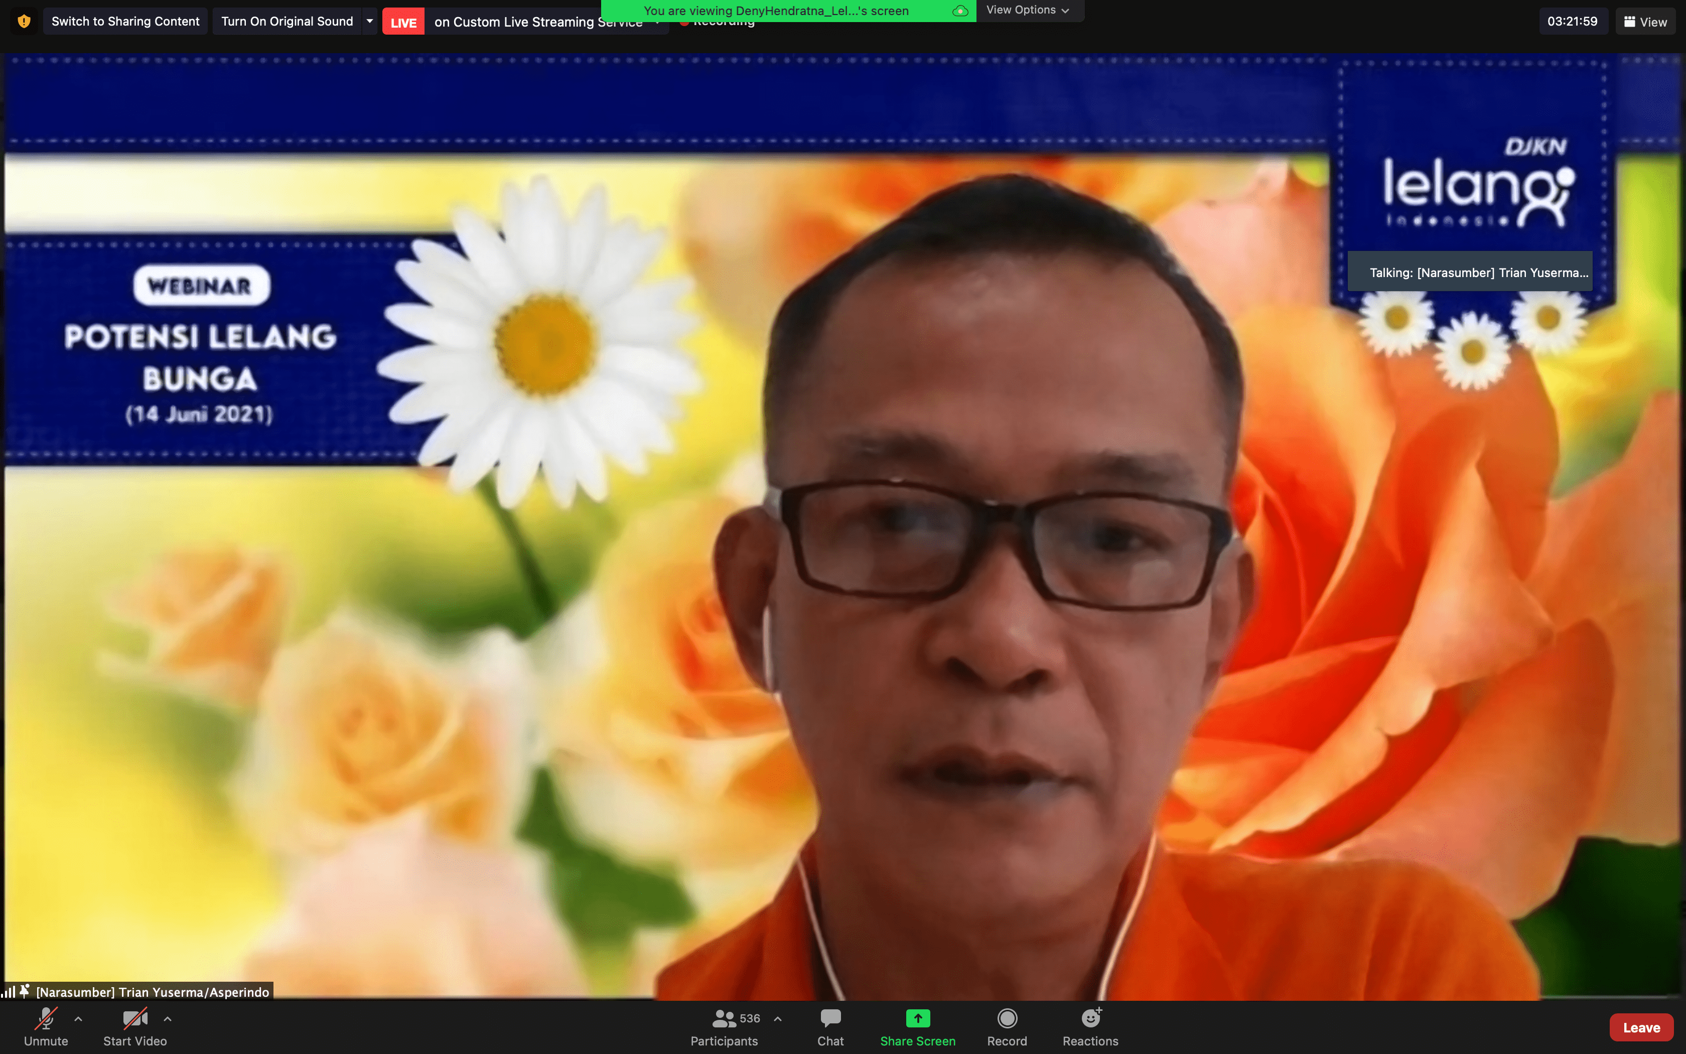Click the security shield icon
The width and height of the screenshot is (1686, 1054).
(24, 21)
